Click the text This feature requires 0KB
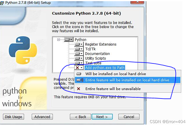The image size is (190, 126). [x=90, y=97]
